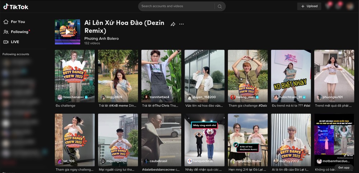Open the Following feed

pos(19,32)
